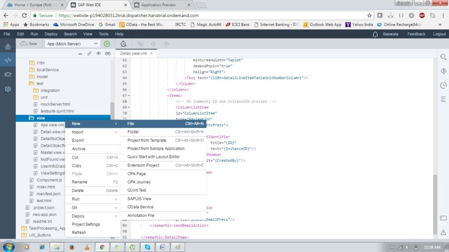Open the Gmail bookmark
Viewport: 449px width, 252px height.
coord(107,24)
